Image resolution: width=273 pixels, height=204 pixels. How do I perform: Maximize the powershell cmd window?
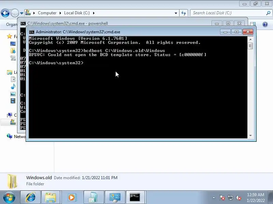pos(228,23)
